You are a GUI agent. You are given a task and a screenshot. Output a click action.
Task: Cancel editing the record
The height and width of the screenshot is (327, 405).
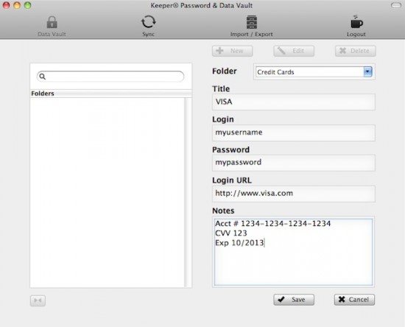click(354, 300)
